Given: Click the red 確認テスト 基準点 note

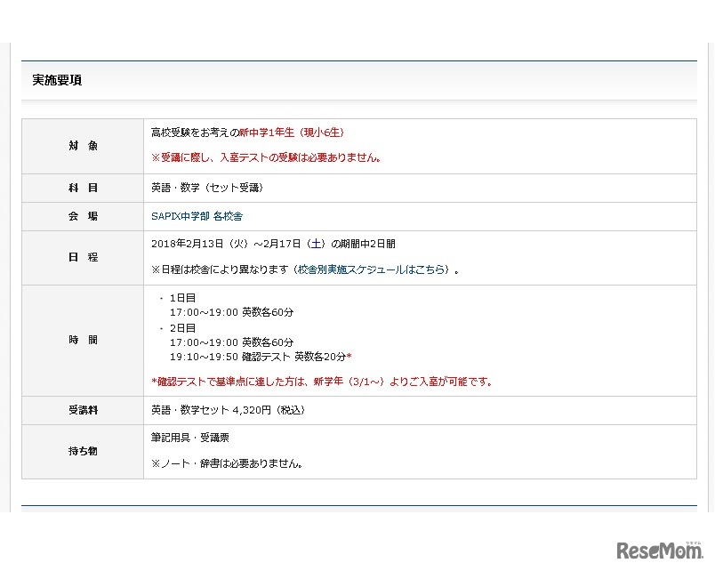Looking at the screenshot, I should tap(321, 382).
